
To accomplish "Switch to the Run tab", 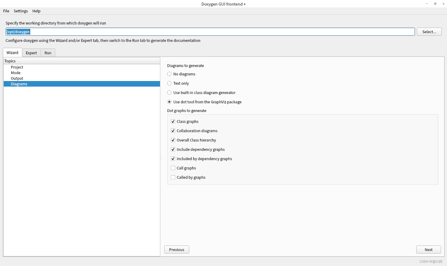I will (x=48, y=53).
